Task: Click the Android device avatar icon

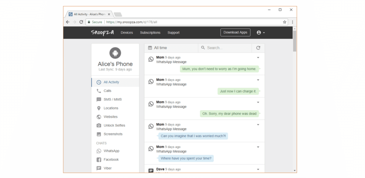Action: coord(115,53)
